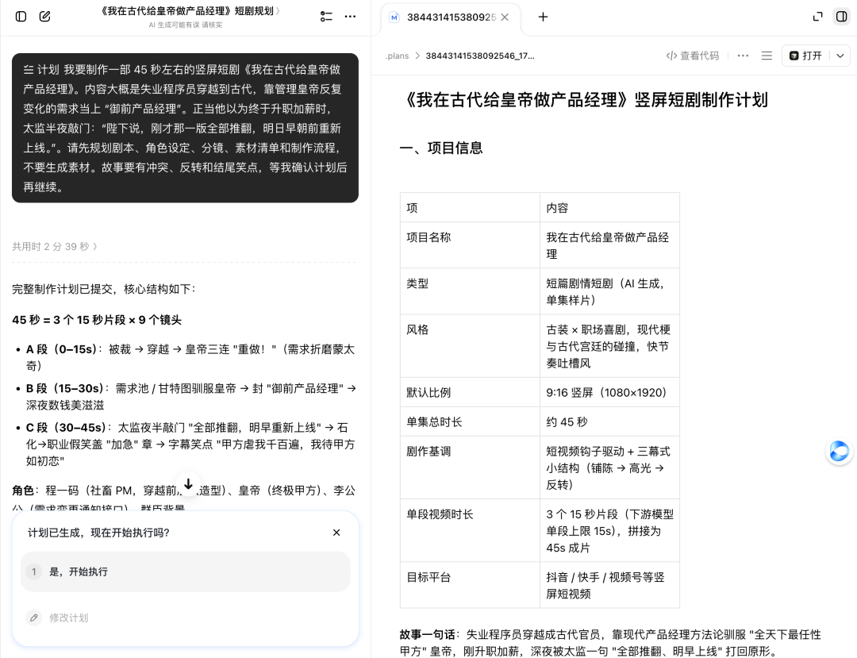Toggle the right split panel icon

pyautogui.click(x=842, y=17)
